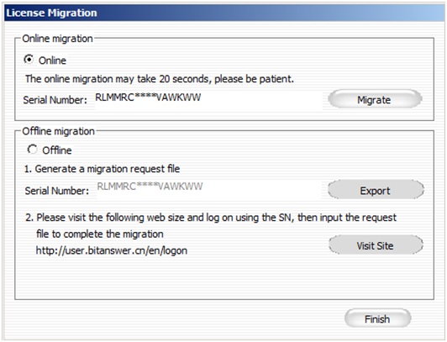This screenshot has width=447, height=342.
Task: Focus the Online migration Serial Number field
Action: 208,100
